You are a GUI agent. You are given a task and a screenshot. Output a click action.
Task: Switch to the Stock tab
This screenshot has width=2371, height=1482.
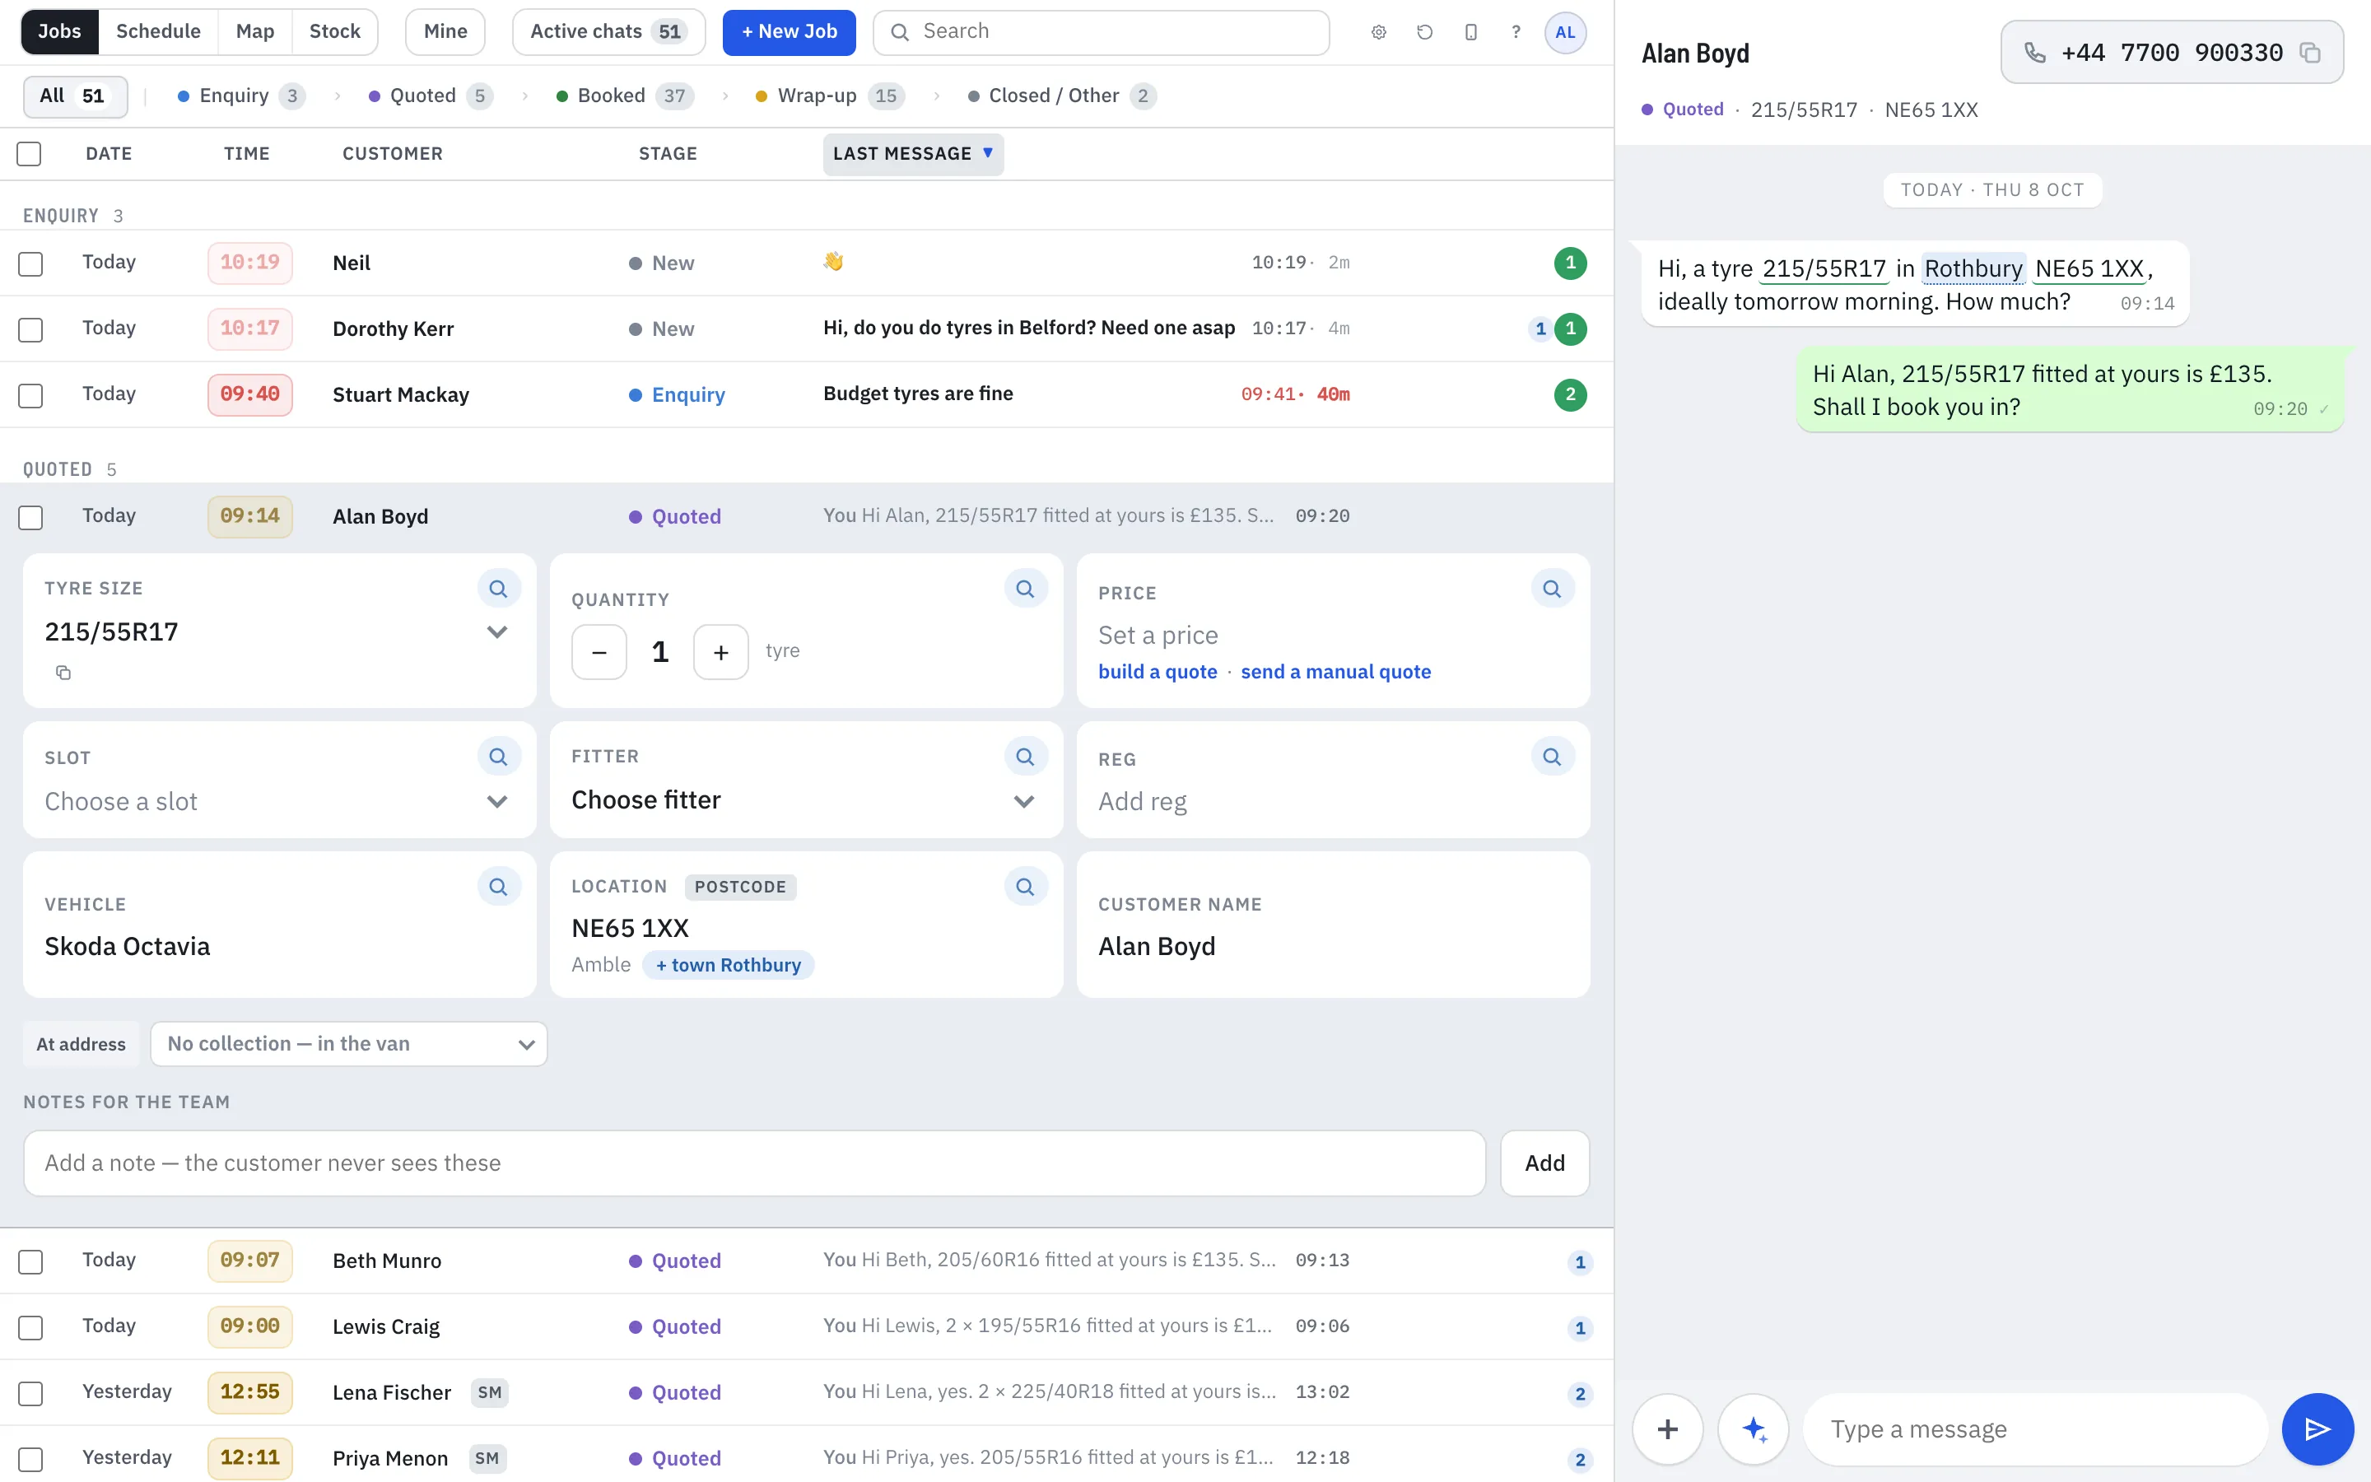pos(335,31)
